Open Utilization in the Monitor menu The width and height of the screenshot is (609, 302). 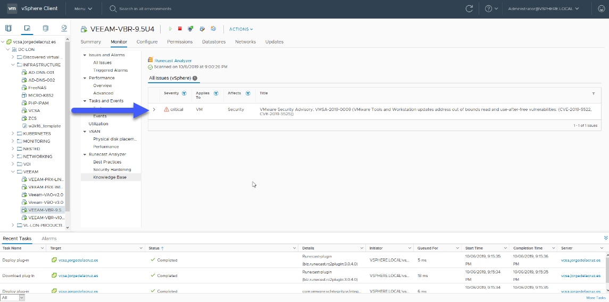(98, 124)
